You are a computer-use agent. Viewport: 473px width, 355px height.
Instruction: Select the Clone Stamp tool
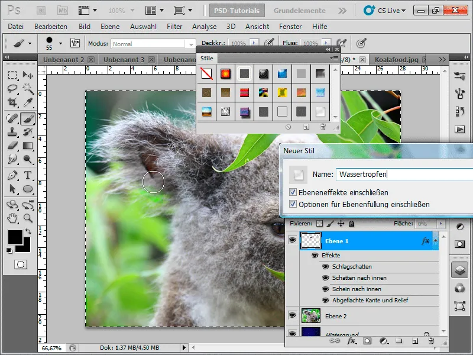12,132
